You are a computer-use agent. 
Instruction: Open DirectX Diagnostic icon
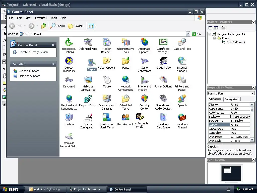coord(69,64)
